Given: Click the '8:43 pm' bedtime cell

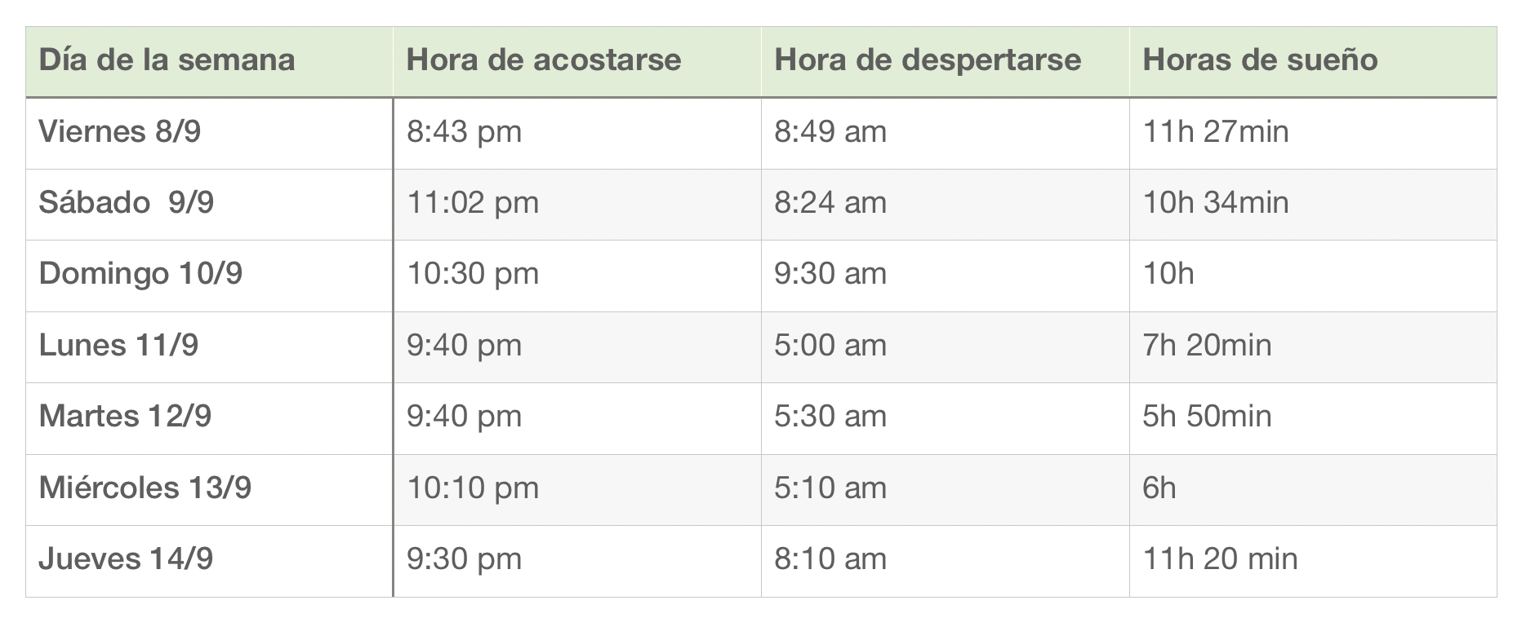Looking at the screenshot, I should [464, 132].
